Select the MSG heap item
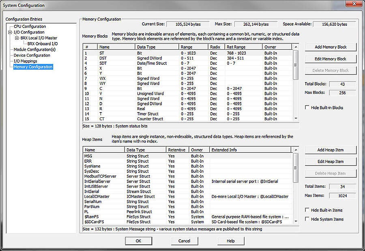 pos(188,156)
